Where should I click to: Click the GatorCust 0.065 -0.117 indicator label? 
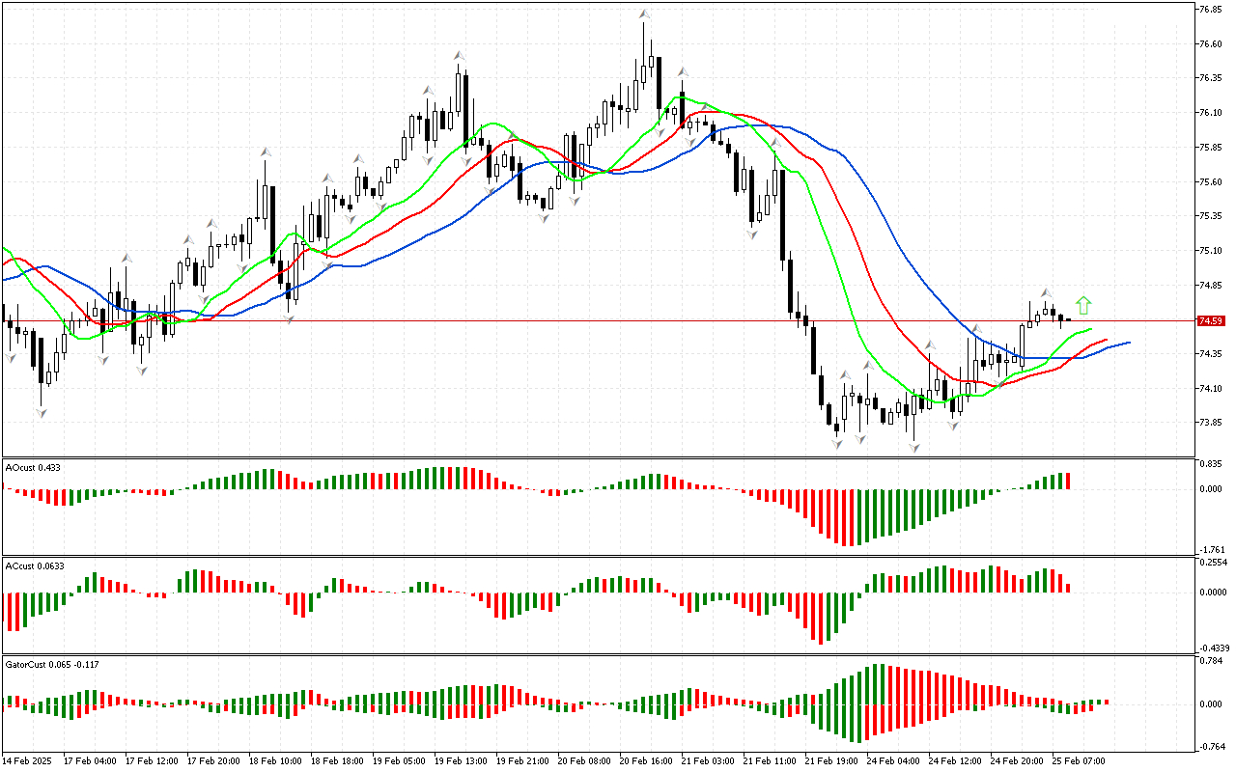(x=52, y=664)
